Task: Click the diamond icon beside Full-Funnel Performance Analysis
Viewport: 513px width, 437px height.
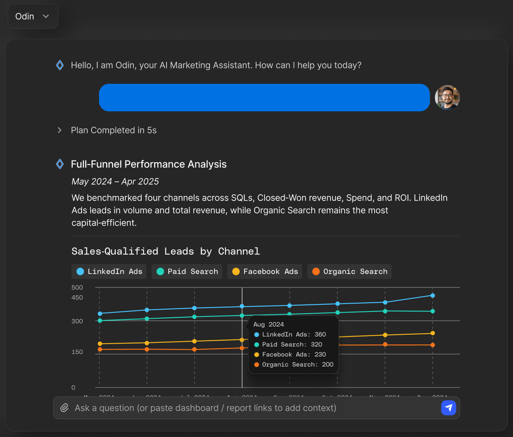Action: point(60,164)
